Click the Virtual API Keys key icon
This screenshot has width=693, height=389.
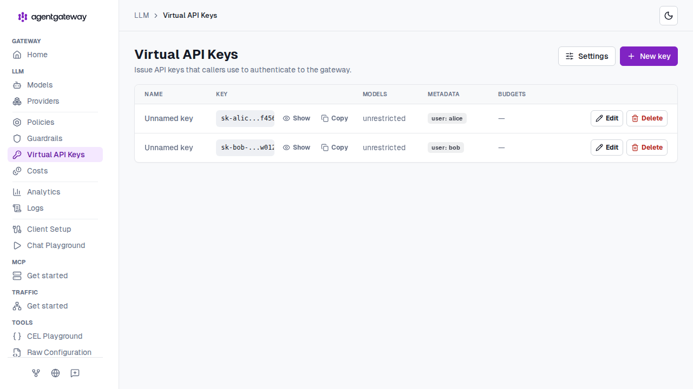click(17, 155)
